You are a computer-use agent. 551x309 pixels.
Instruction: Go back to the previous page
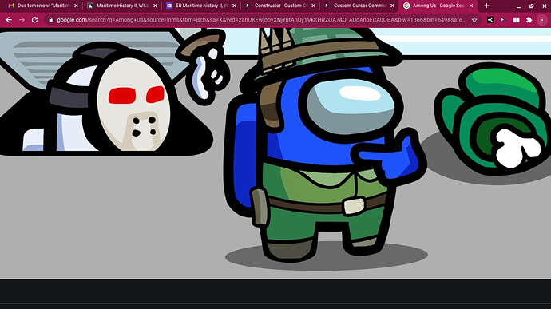coord(9,20)
